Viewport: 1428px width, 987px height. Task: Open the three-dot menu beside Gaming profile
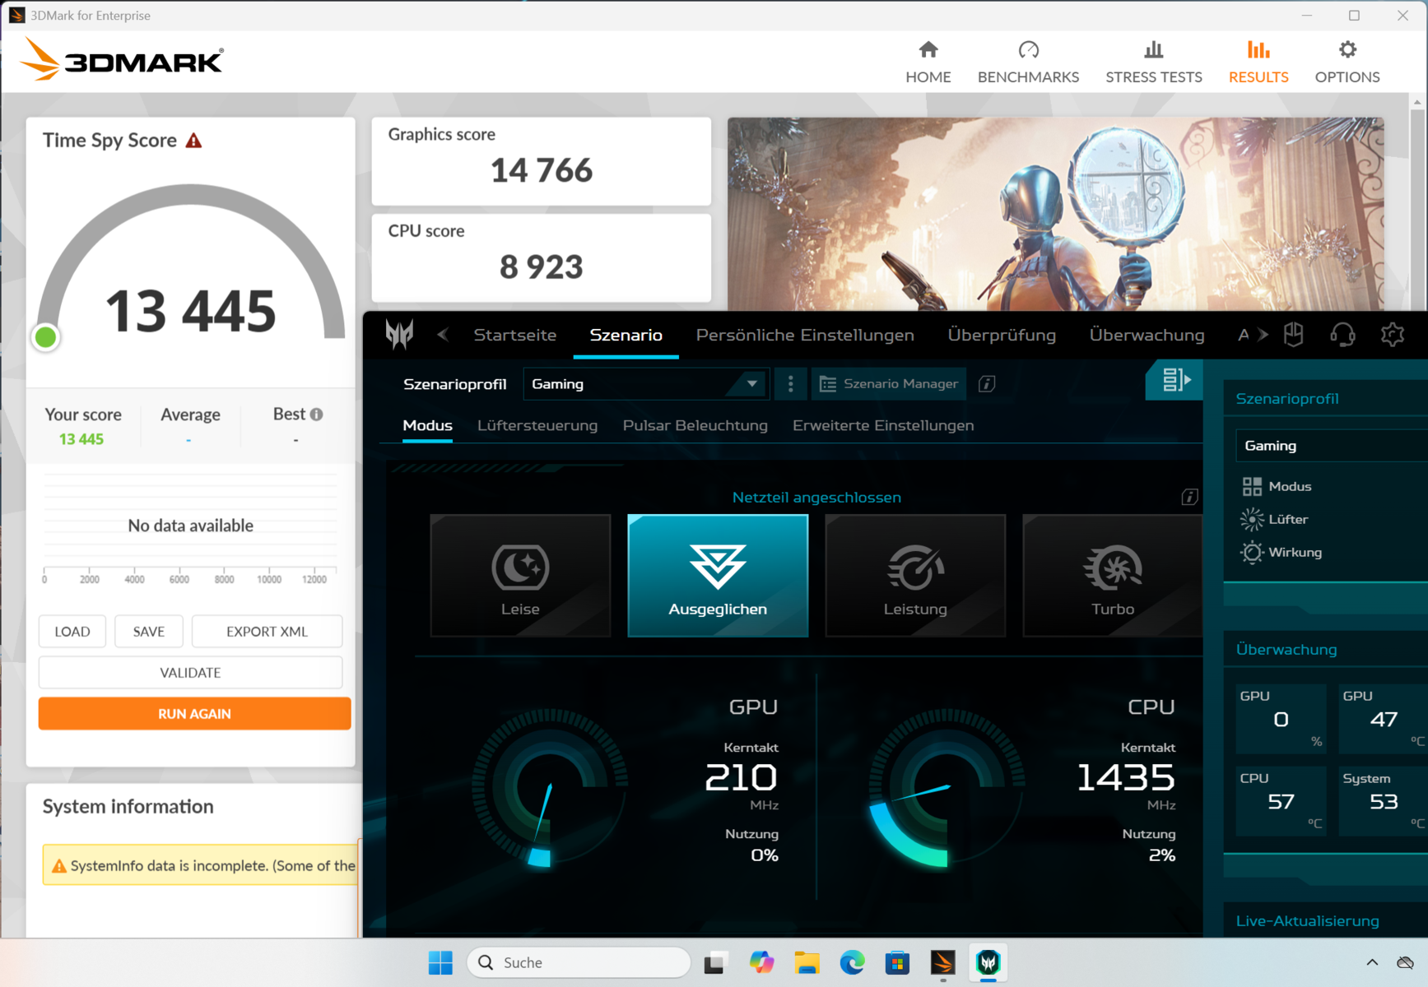pyautogui.click(x=791, y=384)
